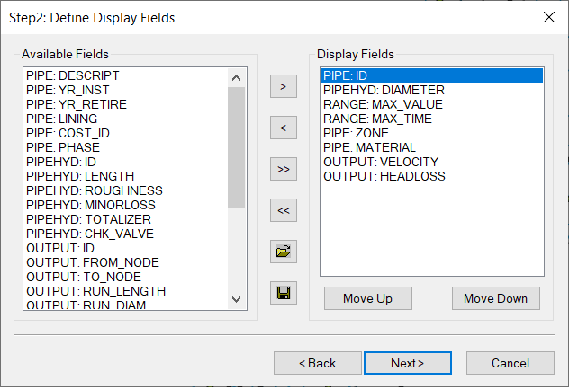Viewport: 569px width, 389px height.
Task: Click the Available Fields scroll down arrow
Action: point(236,299)
